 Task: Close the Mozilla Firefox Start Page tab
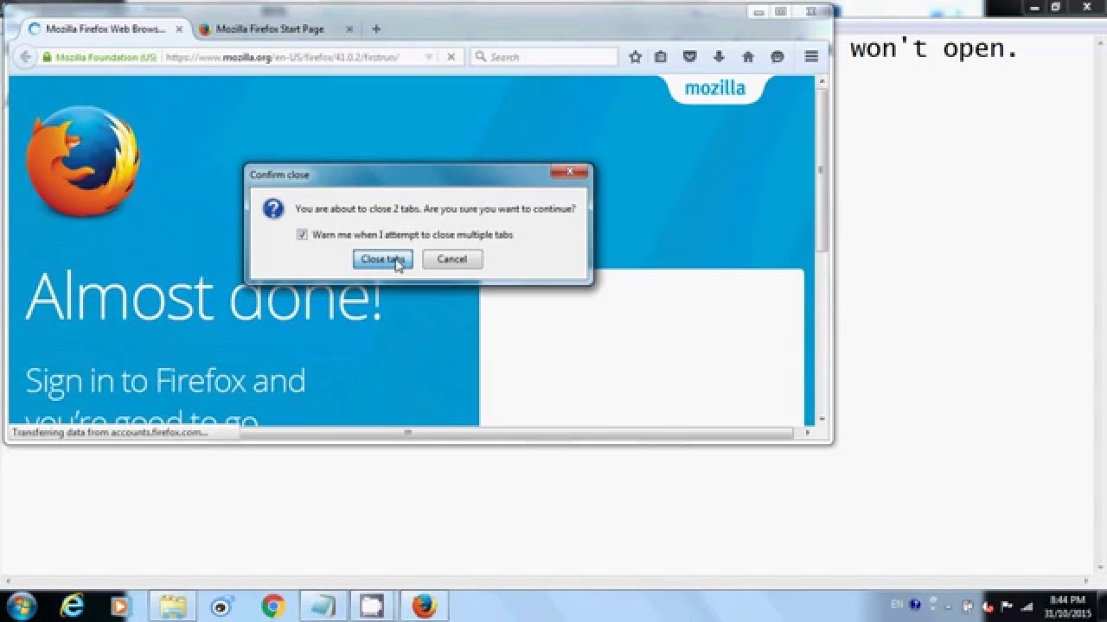349,29
